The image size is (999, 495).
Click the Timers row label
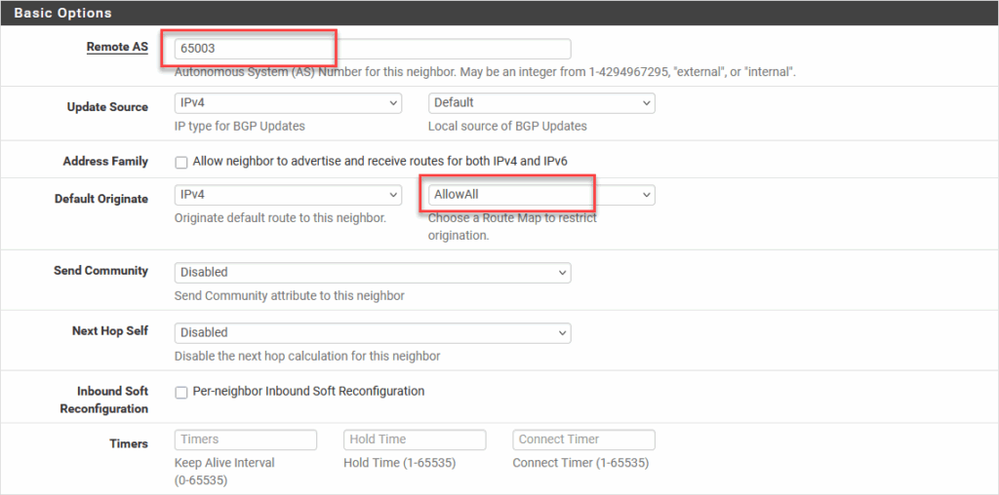tap(129, 443)
